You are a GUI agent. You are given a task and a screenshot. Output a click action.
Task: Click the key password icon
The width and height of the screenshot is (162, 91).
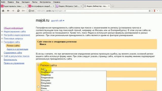point(23,11)
